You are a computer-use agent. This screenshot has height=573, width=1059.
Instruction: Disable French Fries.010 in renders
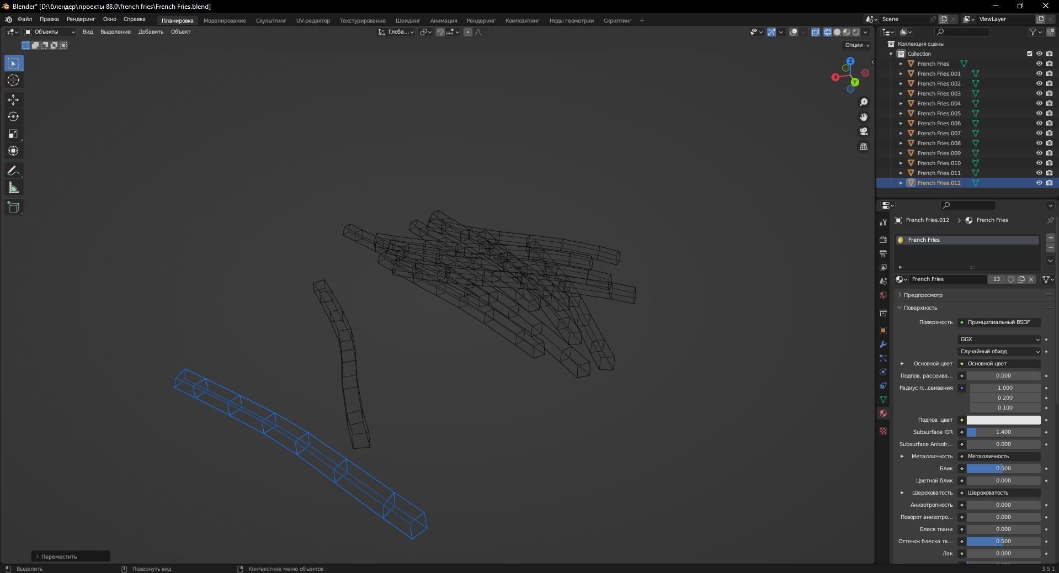coord(1049,163)
